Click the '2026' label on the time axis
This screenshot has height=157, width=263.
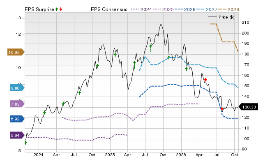pyautogui.click(x=181, y=155)
